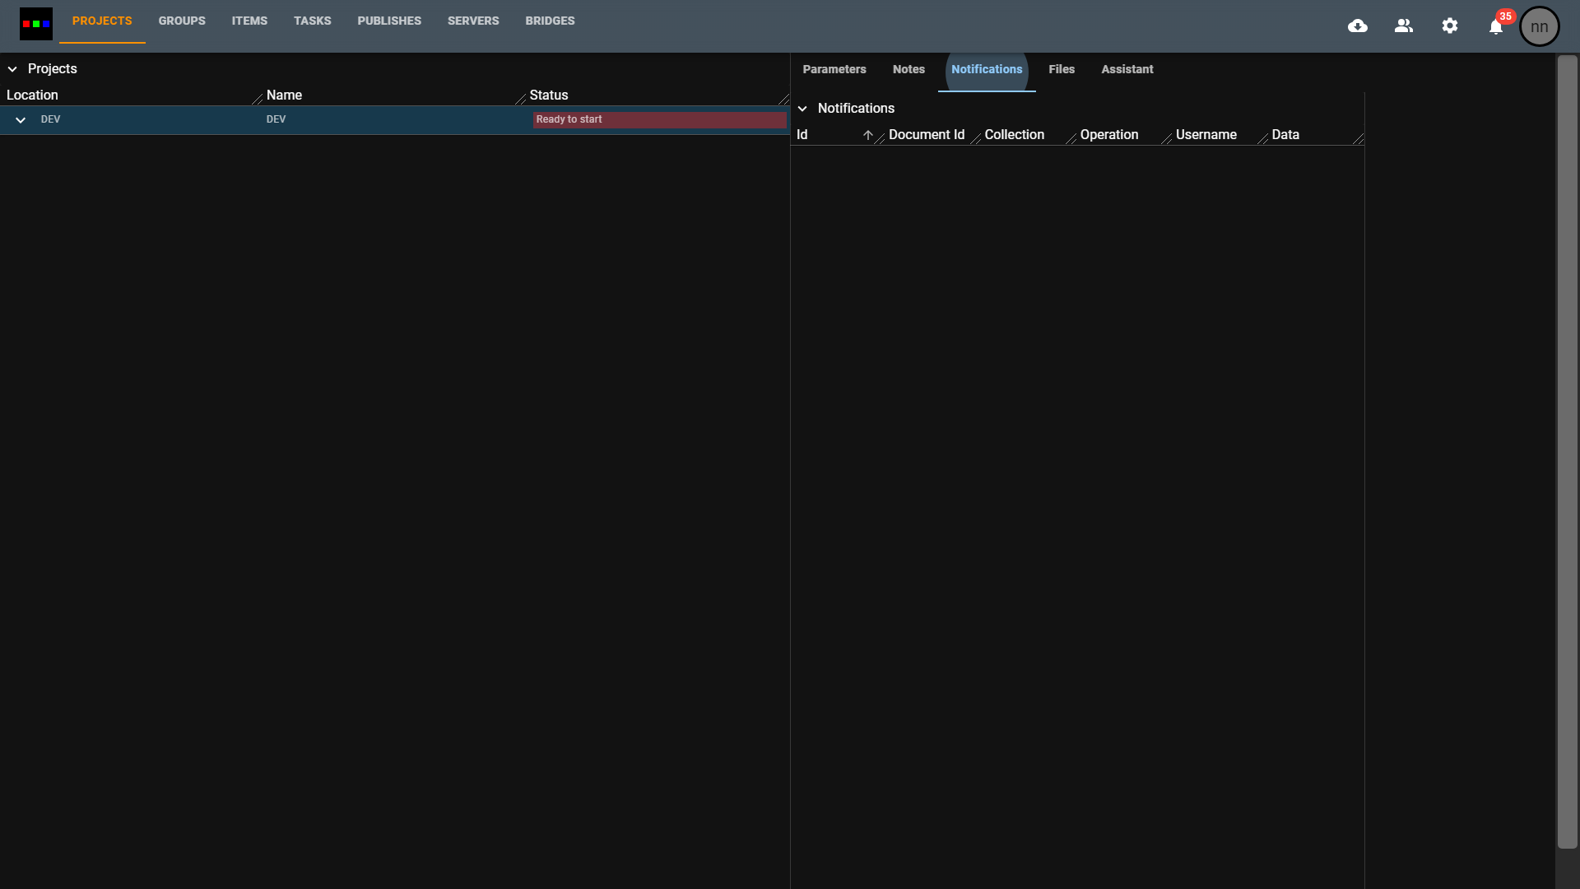
Task: Select the Files tab
Action: [1062, 69]
